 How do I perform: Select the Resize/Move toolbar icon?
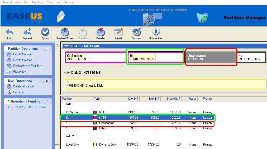click(65, 32)
